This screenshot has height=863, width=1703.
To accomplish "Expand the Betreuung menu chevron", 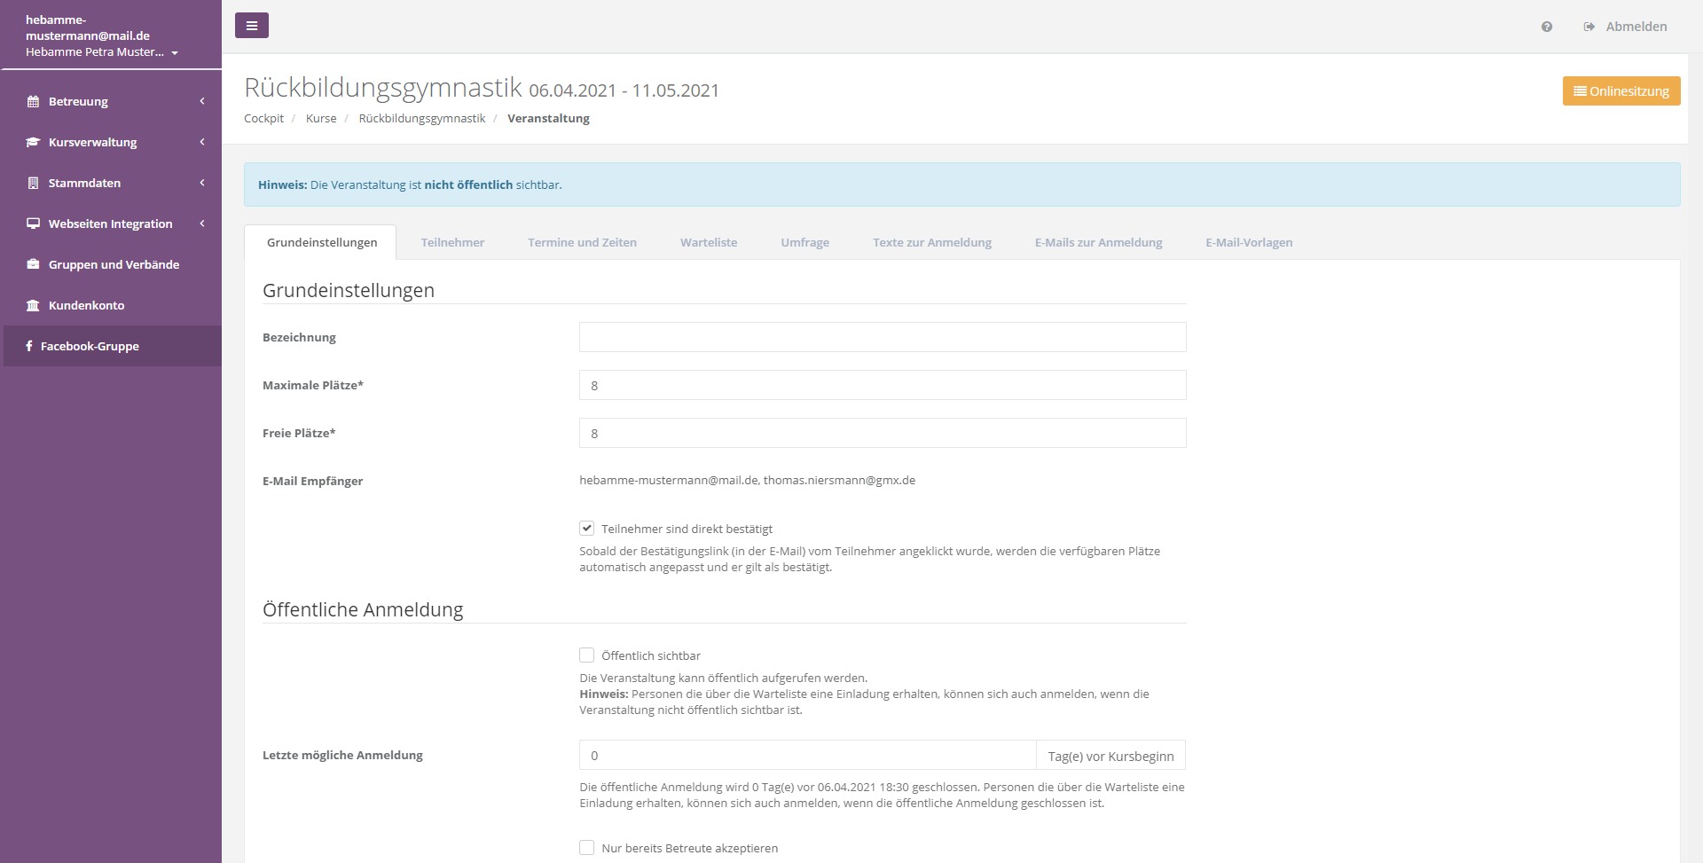I will pyautogui.click(x=202, y=101).
